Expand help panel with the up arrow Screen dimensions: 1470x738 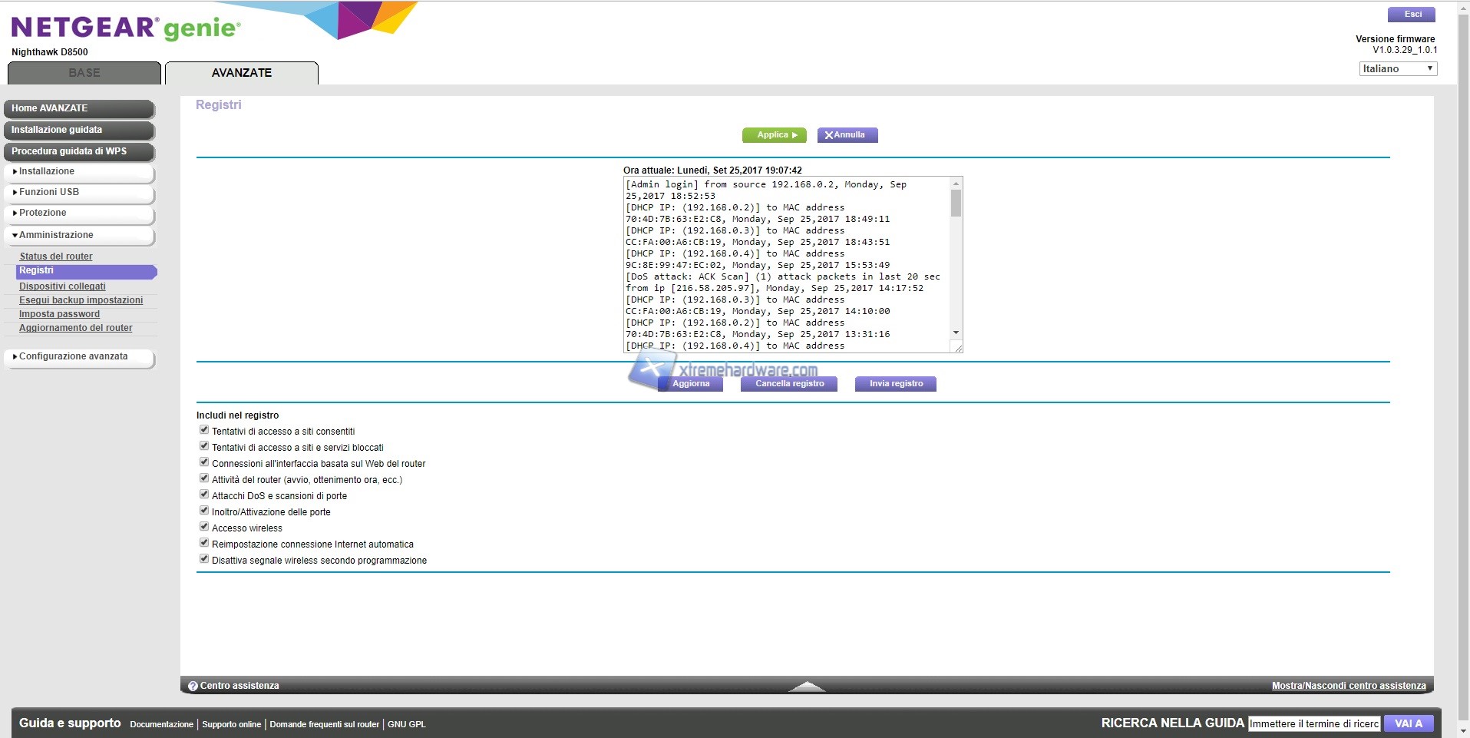[x=806, y=686]
